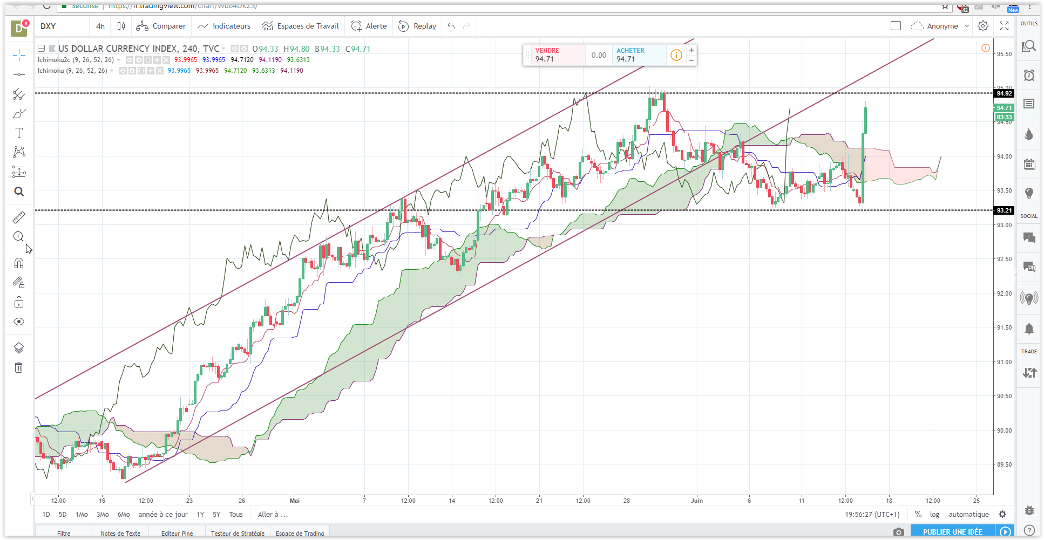Collapse the indicator legend with minus box

pyautogui.click(x=41, y=49)
